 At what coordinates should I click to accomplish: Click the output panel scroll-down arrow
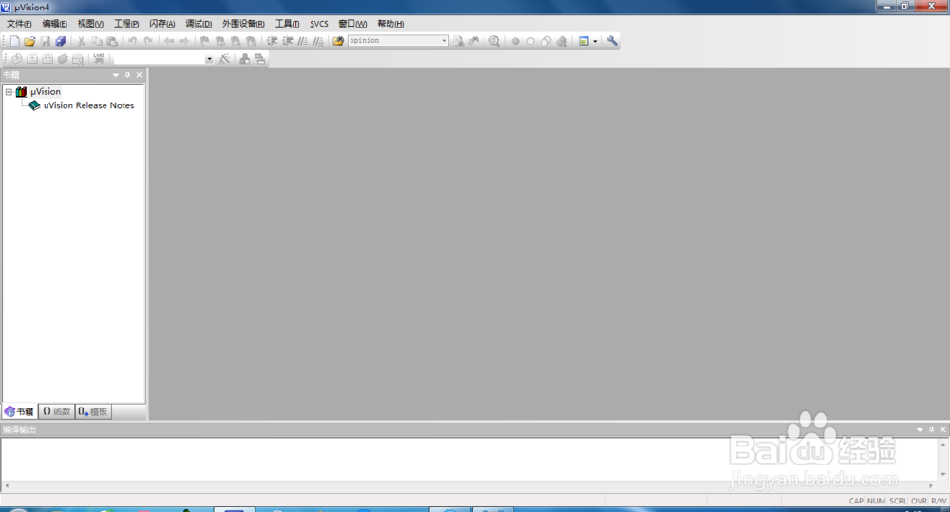(x=942, y=474)
